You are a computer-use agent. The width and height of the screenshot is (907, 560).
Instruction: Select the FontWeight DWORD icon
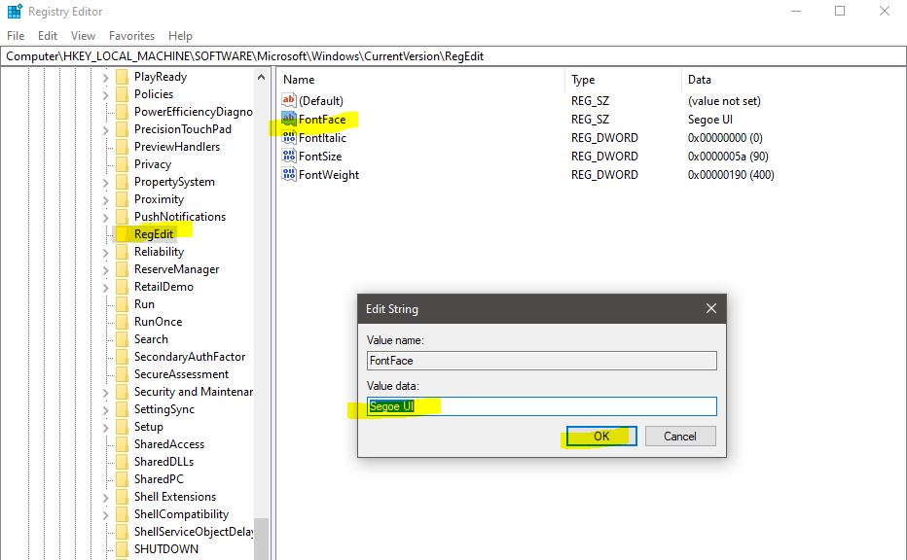pyautogui.click(x=289, y=175)
